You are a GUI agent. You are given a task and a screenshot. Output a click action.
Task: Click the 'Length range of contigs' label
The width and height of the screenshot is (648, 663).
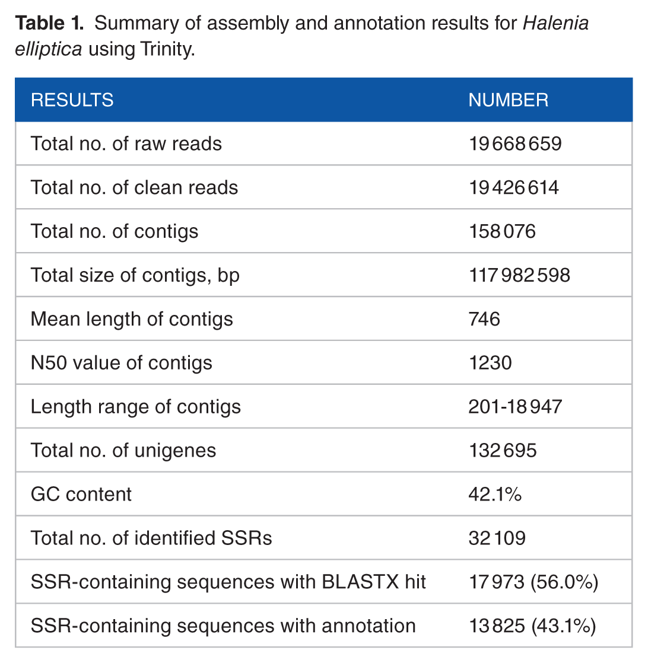pyautogui.click(x=135, y=407)
